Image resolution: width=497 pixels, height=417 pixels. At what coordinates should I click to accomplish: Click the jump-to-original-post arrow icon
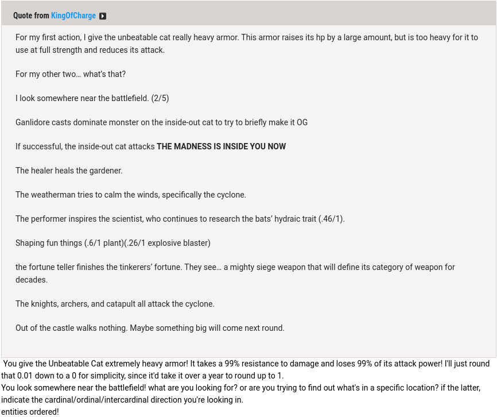coord(103,16)
